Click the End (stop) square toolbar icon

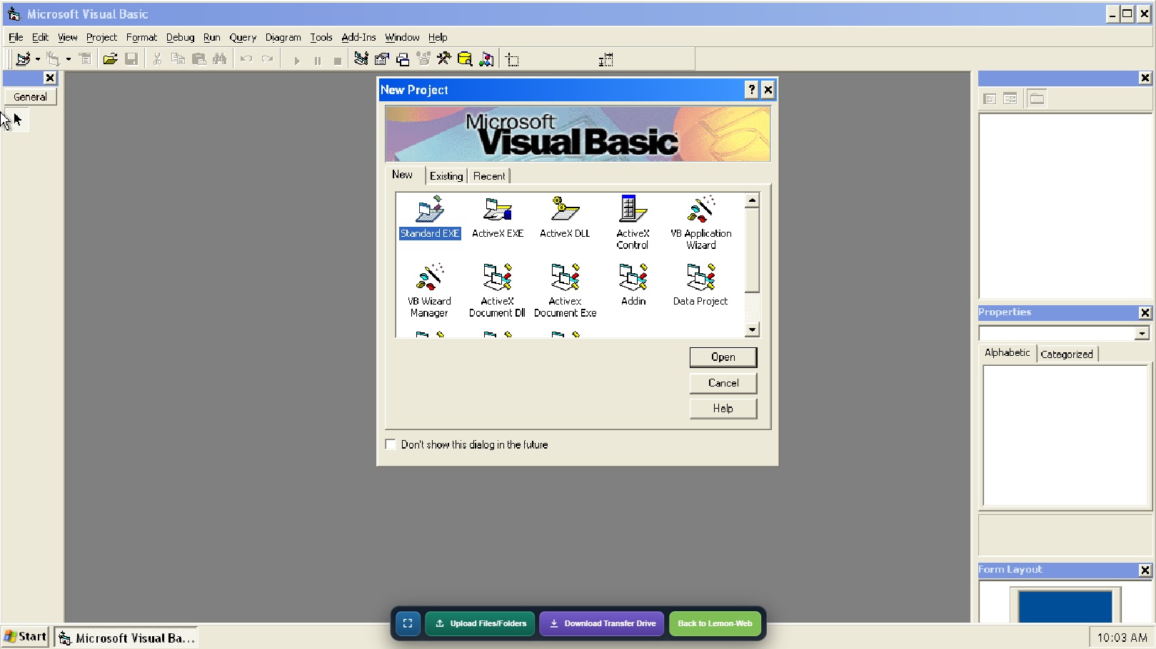(338, 60)
